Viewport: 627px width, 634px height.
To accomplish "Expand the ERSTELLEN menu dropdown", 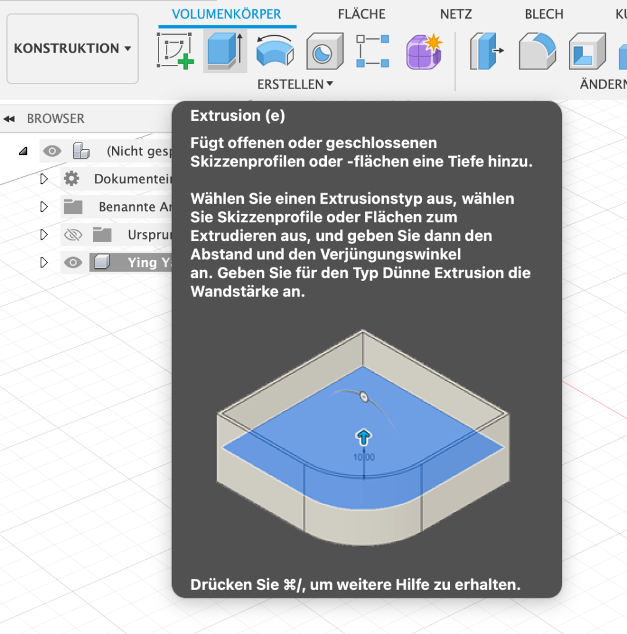I will [x=295, y=84].
